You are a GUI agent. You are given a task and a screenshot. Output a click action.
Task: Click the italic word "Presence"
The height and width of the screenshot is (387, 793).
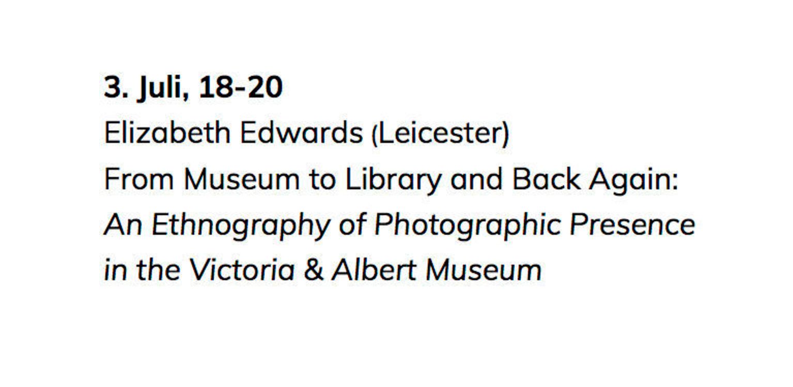(x=633, y=224)
